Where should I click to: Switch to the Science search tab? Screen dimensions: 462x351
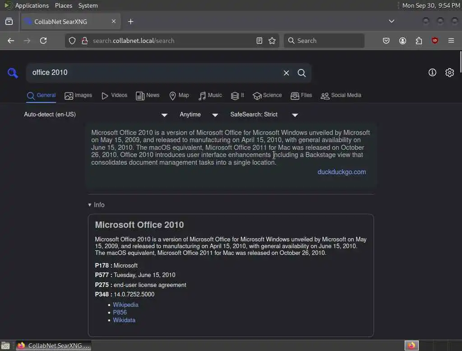267,96
